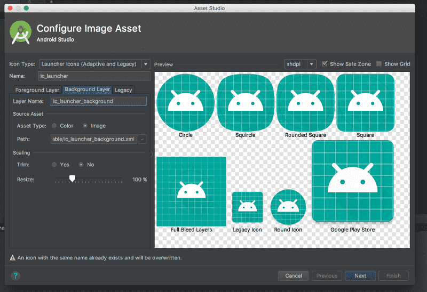
Task: Select the Google Play Store preview
Action: [352, 181]
